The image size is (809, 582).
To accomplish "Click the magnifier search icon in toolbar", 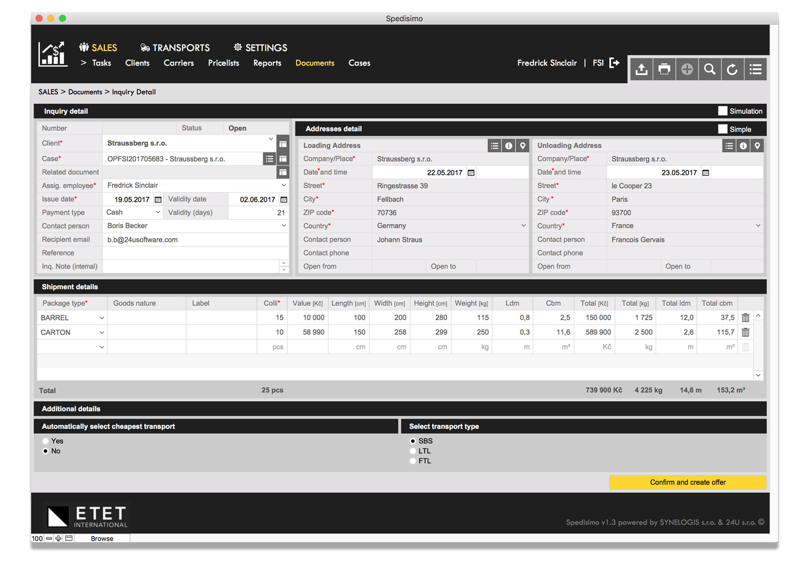I will (x=709, y=69).
